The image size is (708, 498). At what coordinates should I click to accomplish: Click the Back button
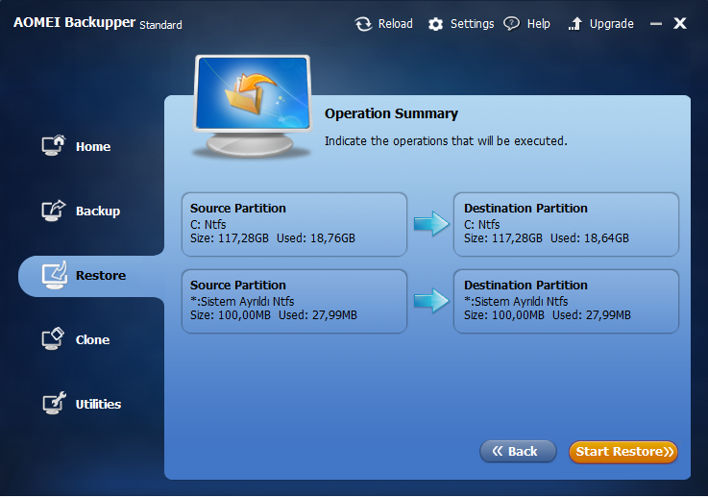coord(518,452)
